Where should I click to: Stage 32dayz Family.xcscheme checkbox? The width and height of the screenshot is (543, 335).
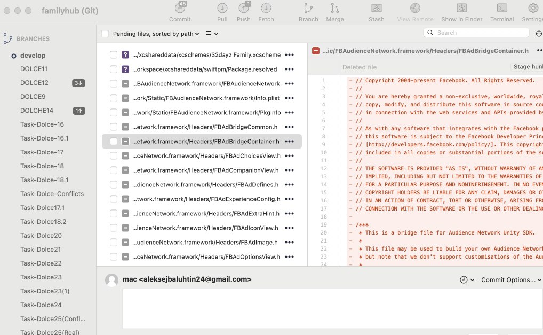point(114,55)
